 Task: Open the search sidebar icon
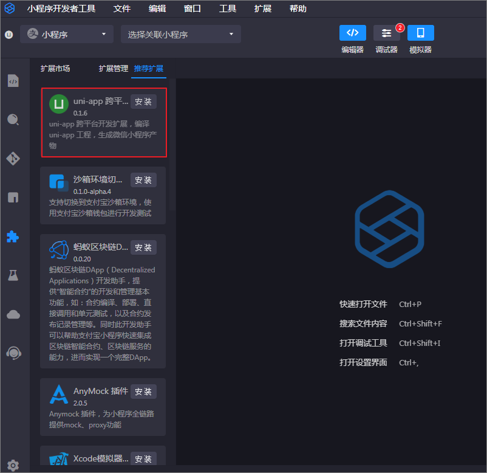[13, 120]
